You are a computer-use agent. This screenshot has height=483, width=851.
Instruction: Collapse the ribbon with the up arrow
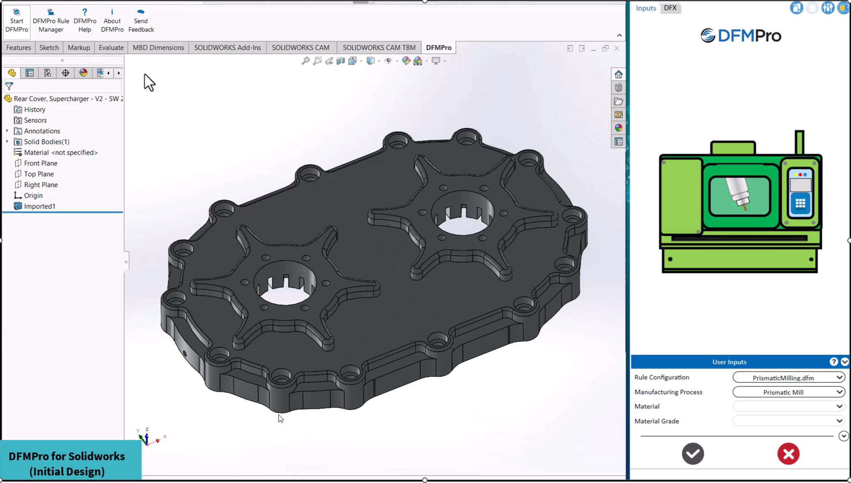tap(619, 35)
